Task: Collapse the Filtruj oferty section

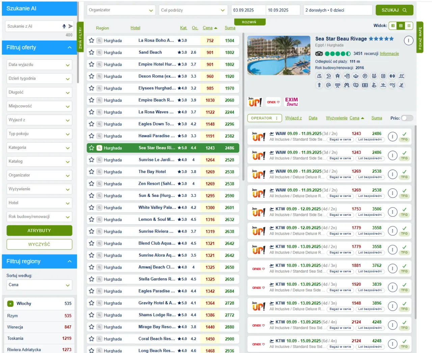Action: (x=70, y=48)
